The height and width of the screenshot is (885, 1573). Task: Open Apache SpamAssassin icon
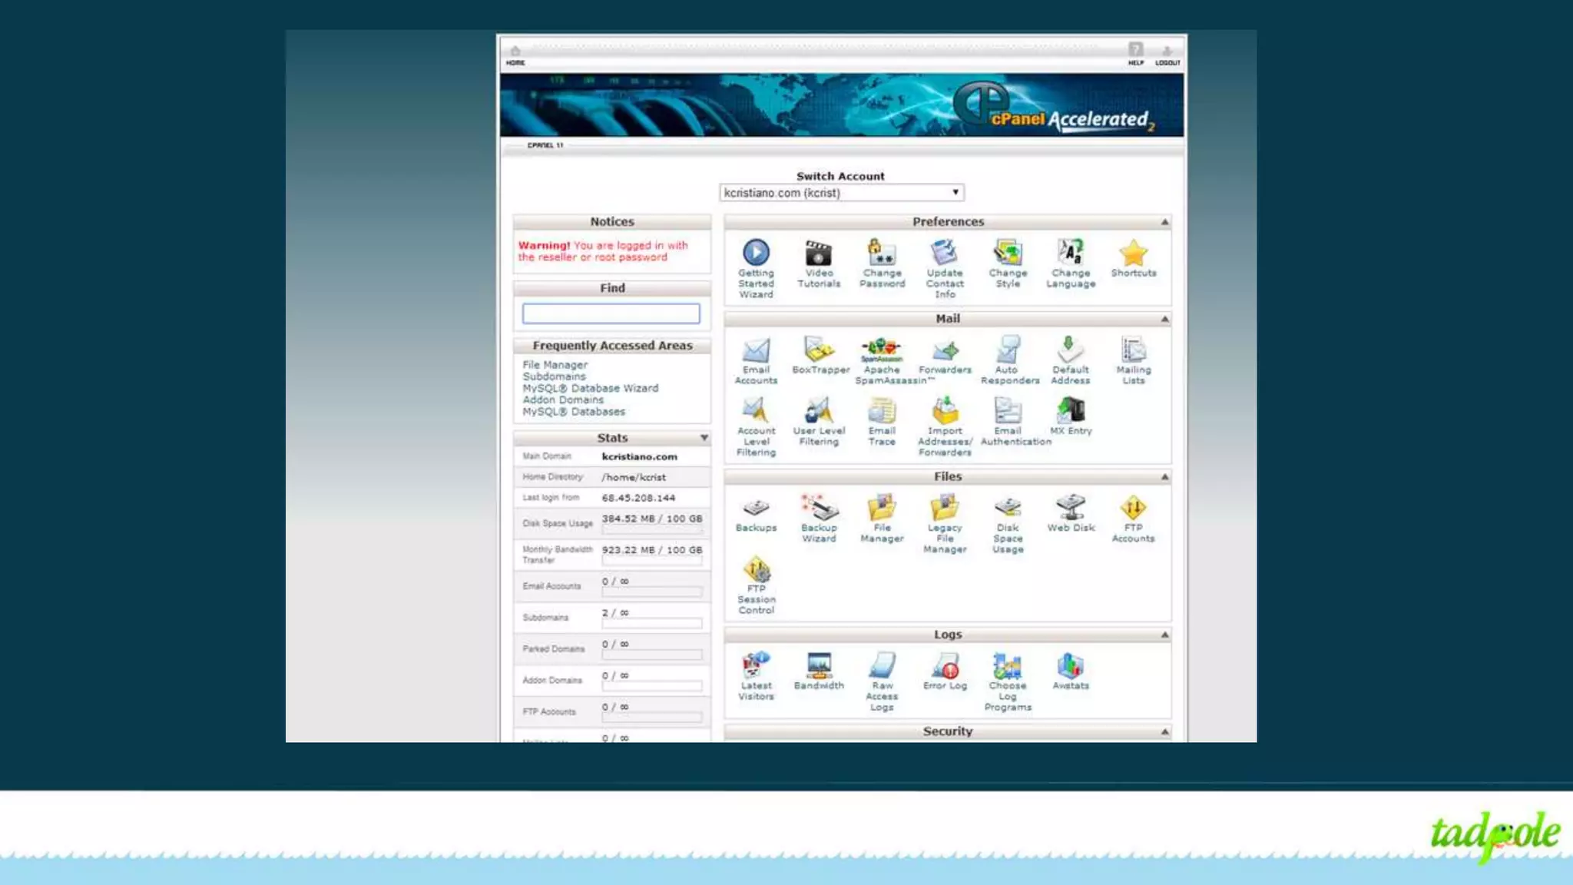[x=881, y=351]
